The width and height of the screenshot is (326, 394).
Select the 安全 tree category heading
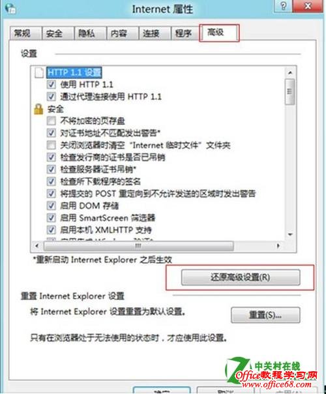(x=55, y=110)
